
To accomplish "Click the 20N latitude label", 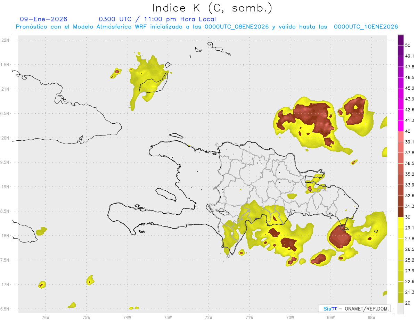I will [5, 138].
